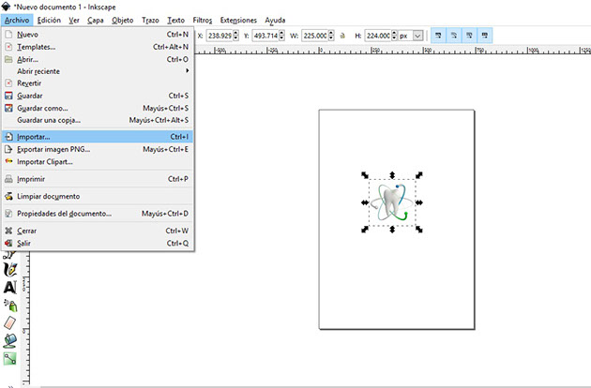Open the Ayuda menu

click(x=275, y=20)
